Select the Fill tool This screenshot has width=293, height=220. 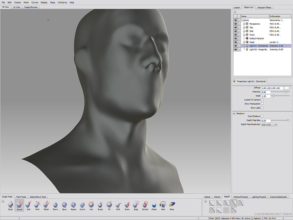(x=109, y=205)
